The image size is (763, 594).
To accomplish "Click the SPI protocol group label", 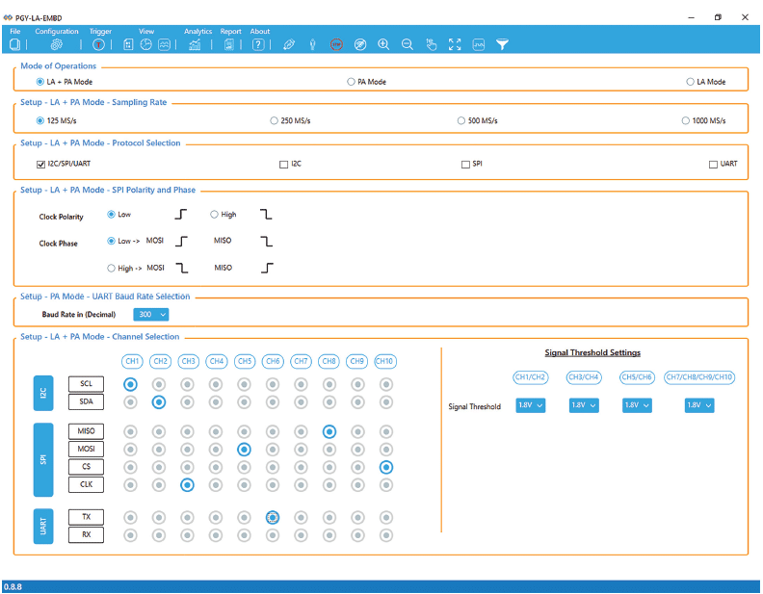I will [x=43, y=459].
